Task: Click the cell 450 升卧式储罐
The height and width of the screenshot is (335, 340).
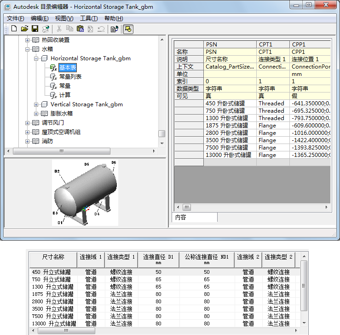Action: [230, 104]
